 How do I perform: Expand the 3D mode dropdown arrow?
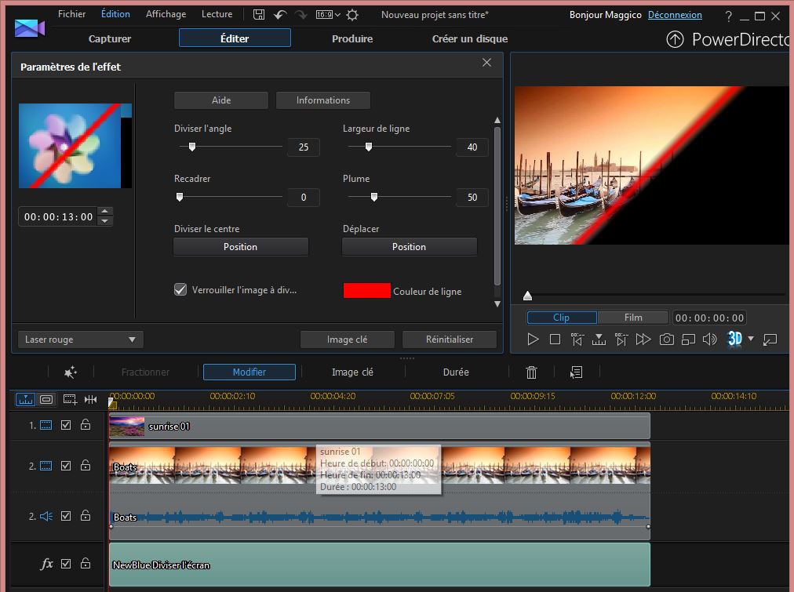751,340
